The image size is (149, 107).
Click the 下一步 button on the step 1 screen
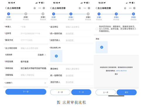coord(26,92)
